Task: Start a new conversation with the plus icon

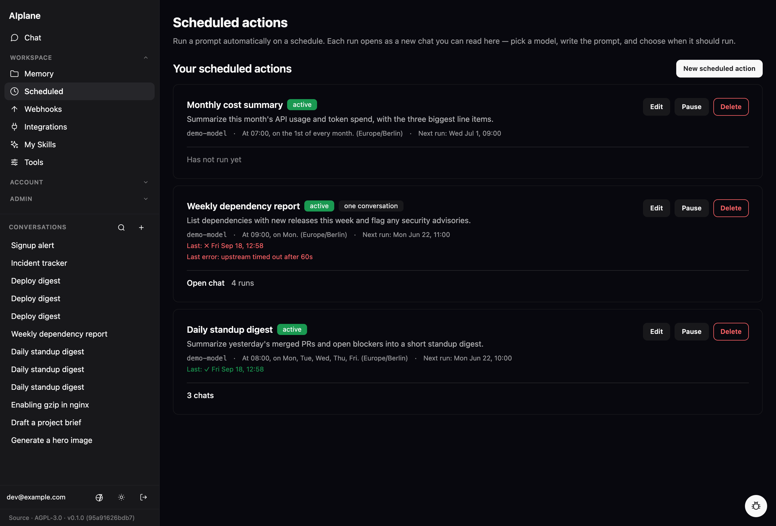Action: (x=141, y=228)
